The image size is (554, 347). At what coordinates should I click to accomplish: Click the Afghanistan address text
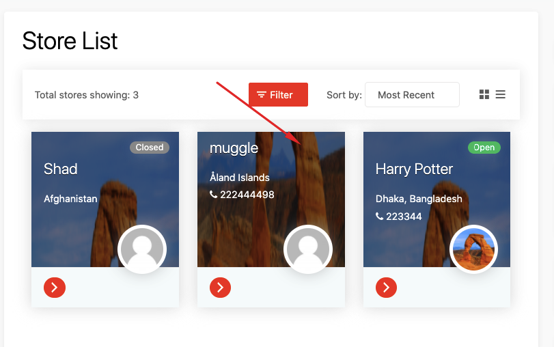coord(70,199)
